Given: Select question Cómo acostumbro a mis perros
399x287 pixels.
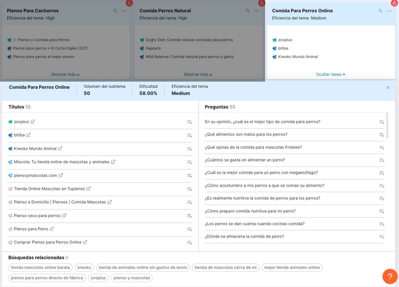Looking at the screenshot, I should tap(264, 185).
